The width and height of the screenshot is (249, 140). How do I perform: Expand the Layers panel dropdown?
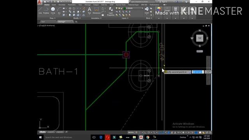point(125,18)
